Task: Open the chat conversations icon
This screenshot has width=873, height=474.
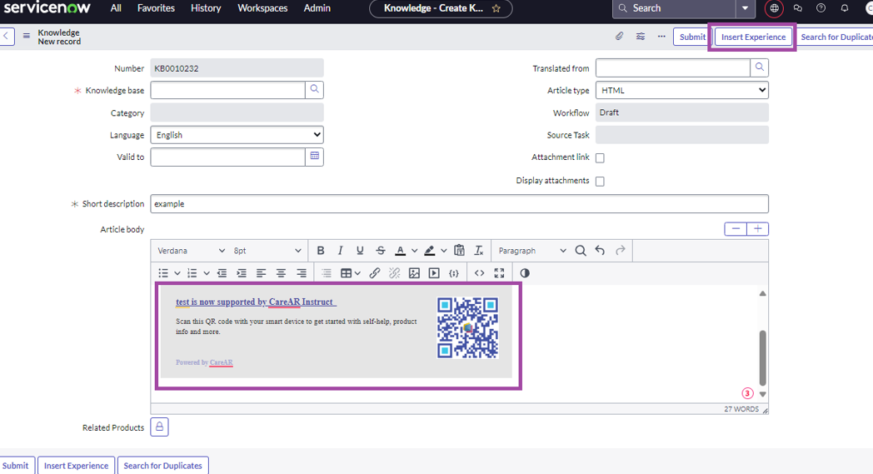Action: (797, 8)
